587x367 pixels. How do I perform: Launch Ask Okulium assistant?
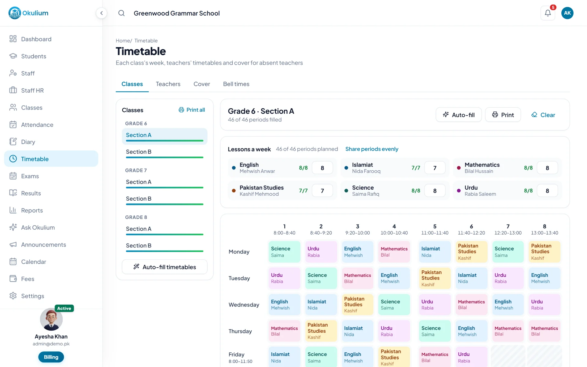51,228
